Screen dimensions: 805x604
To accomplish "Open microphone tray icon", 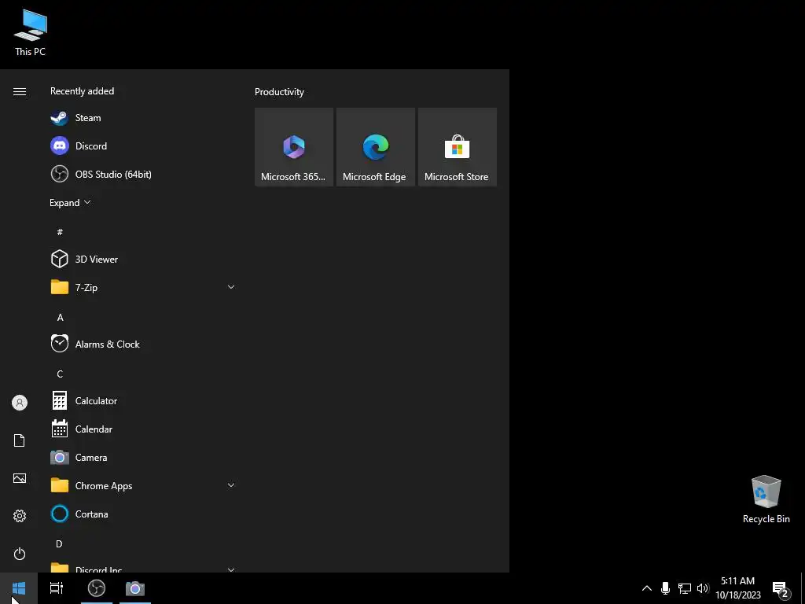I will tap(665, 588).
